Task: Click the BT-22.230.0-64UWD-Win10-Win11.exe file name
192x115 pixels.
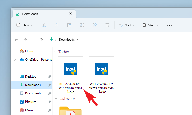Action: 70,88
